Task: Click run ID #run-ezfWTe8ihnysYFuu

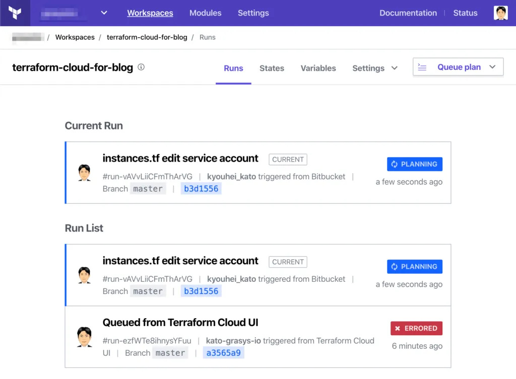Action: click(147, 341)
